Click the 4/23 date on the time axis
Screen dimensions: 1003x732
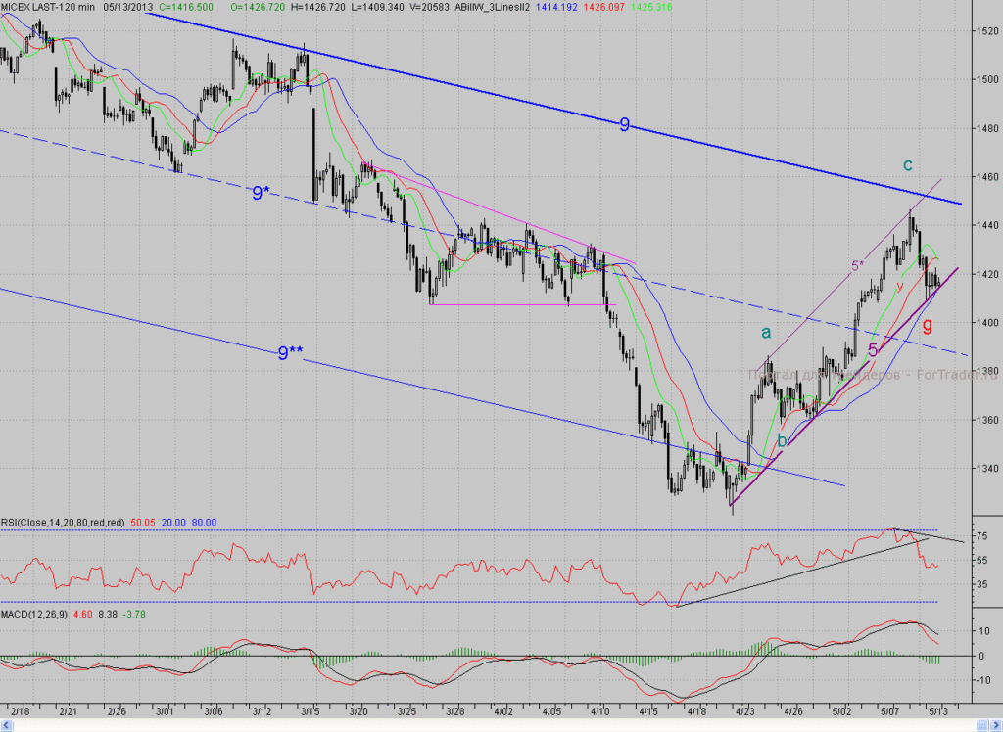(x=744, y=710)
